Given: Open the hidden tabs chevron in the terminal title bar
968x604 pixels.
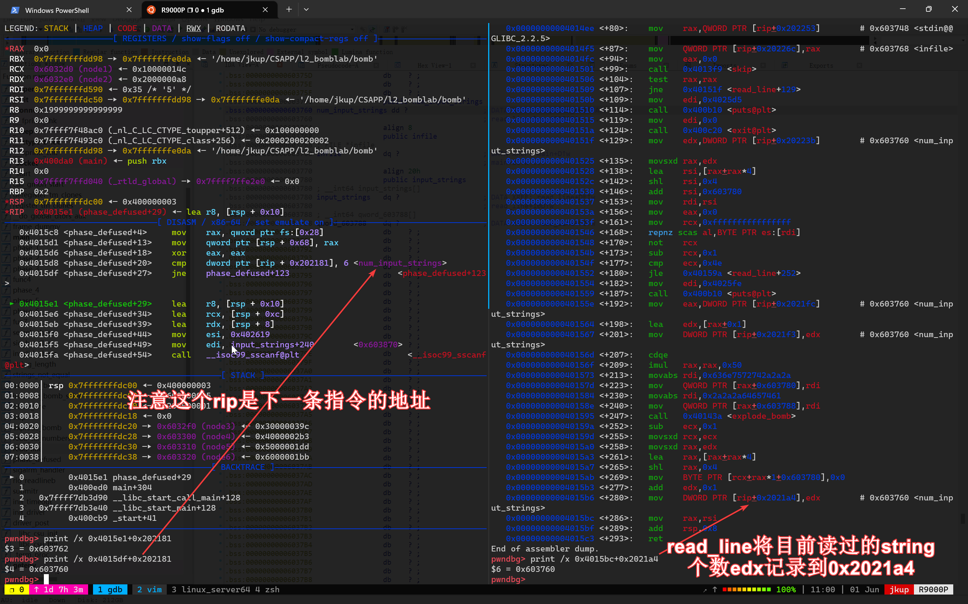Looking at the screenshot, I should [306, 9].
